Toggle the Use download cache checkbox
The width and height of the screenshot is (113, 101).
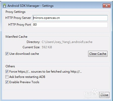7,54
